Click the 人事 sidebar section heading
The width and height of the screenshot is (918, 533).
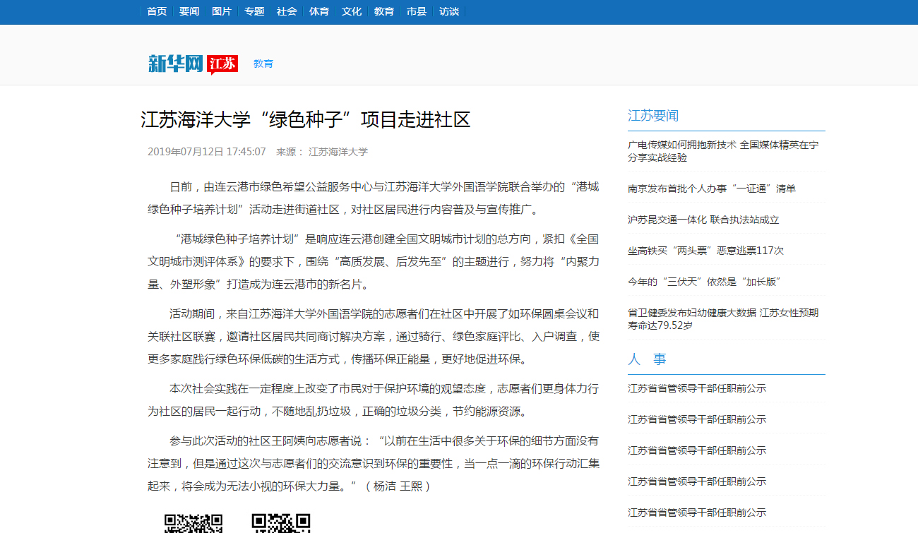point(647,359)
